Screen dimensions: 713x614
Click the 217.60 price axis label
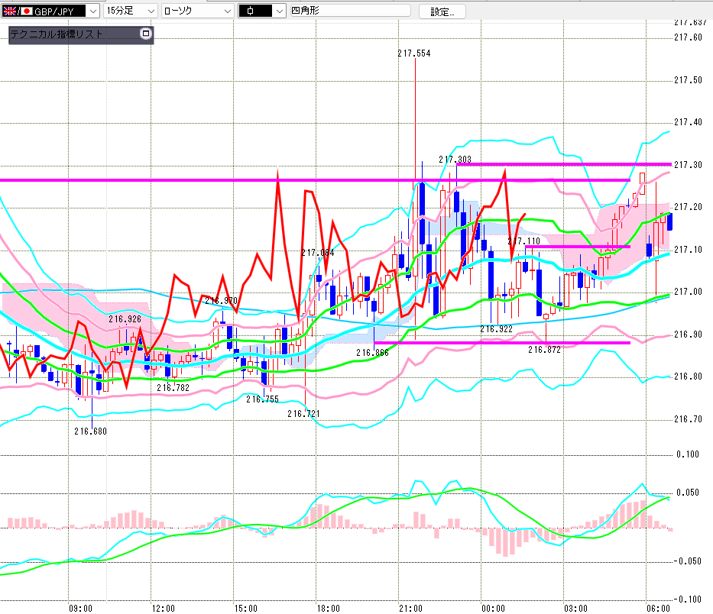click(688, 37)
